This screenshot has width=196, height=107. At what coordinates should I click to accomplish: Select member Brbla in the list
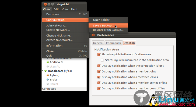coord(53,79)
